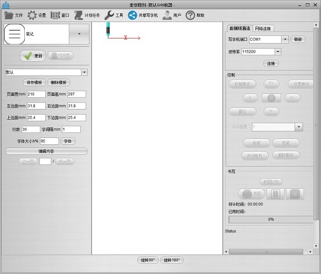Open the 窗口 window layout icon
Image resolution: width=321 pixels, height=274 pixels.
click(x=55, y=15)
